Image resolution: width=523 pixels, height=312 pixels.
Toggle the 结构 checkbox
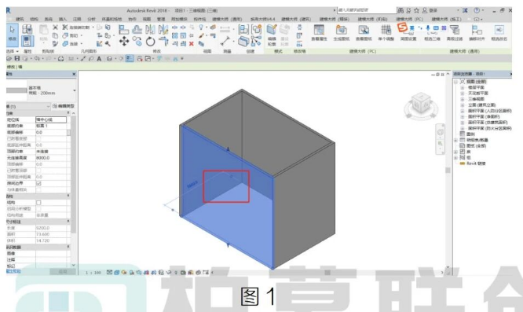pyautogui.click(x=38, y=203)
